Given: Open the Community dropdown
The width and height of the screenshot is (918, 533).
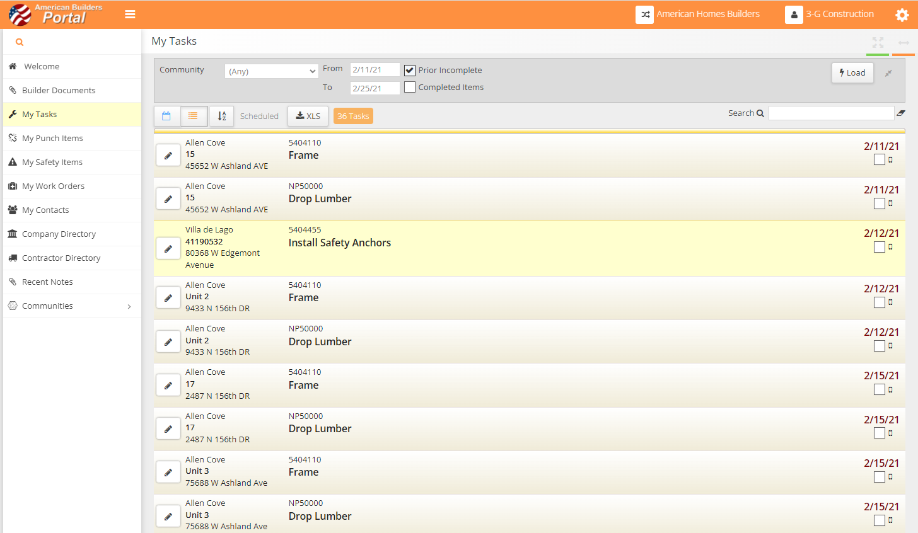Looking at the screenshot, I should tap(271, 71).
